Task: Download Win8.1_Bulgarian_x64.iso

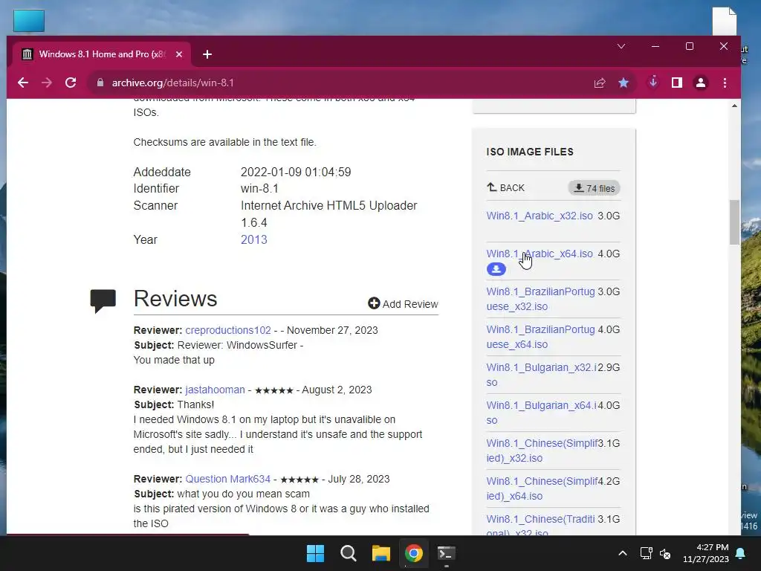Action: (x=541, y=412)
